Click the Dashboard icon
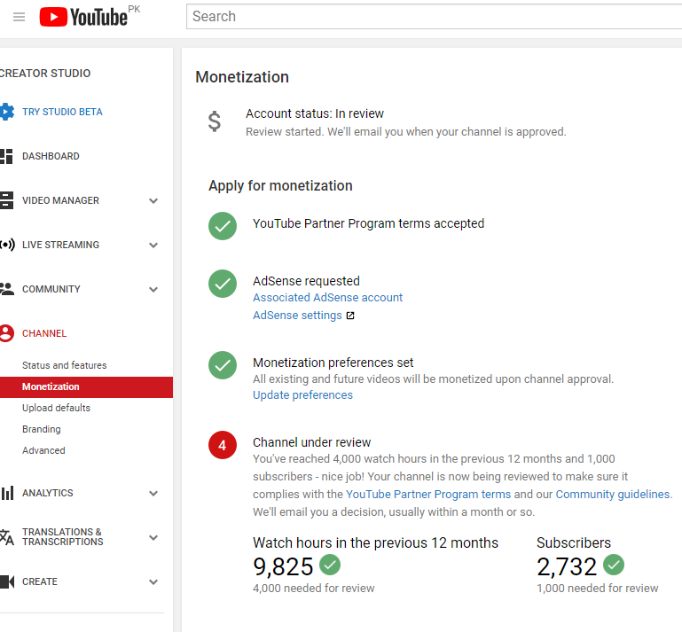Viewport: 682px width, 632px height. (6, 156)
